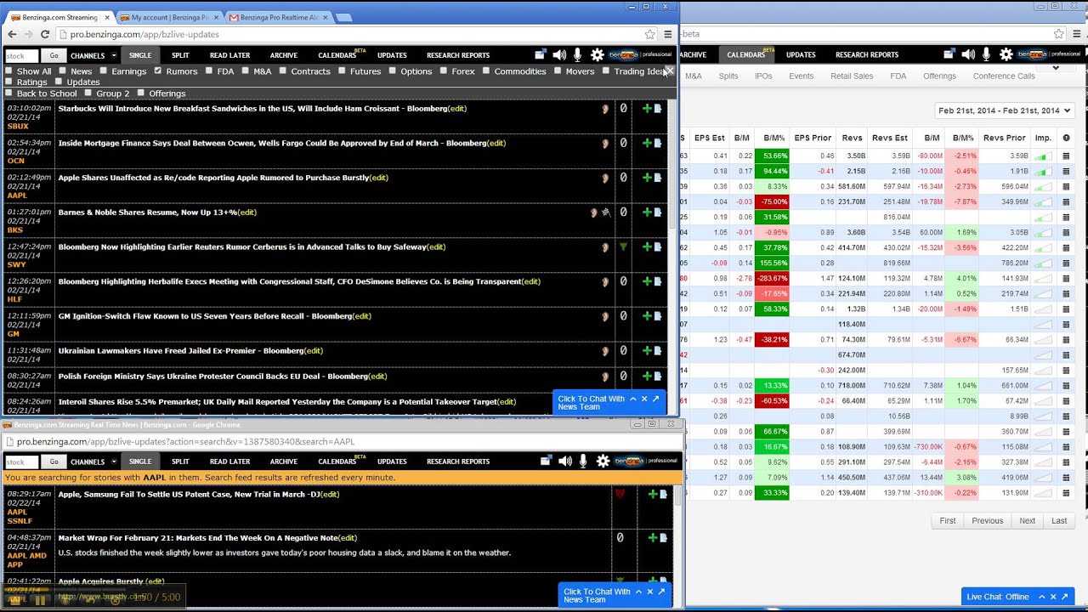Uncheck the Rumors filter checkbox

158,71
